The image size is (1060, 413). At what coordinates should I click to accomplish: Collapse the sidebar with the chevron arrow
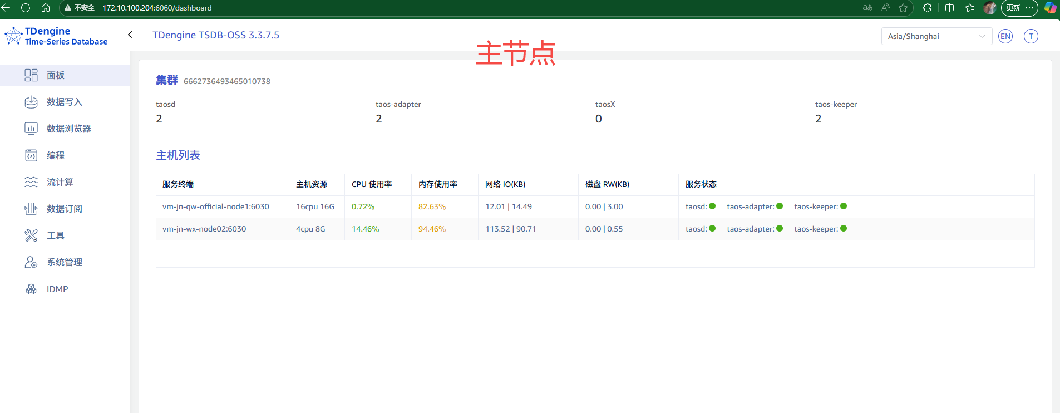click(130, 35)
